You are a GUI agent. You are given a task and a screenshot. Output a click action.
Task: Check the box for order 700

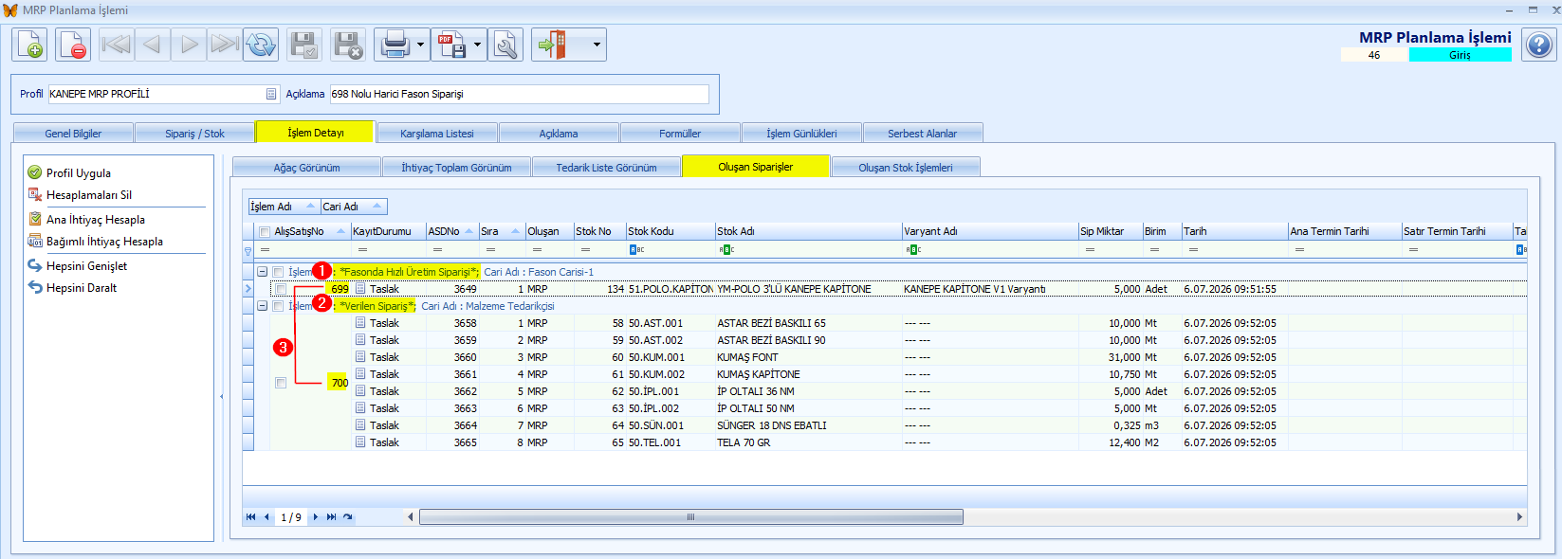pos(280,383)
